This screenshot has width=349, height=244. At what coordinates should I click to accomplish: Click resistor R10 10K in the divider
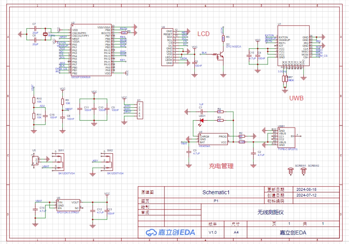click(34, 100)
